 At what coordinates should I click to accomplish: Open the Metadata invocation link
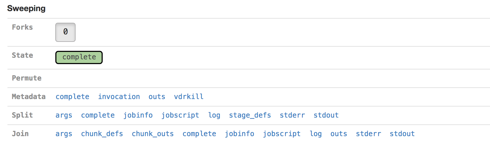tap(119, 97)
